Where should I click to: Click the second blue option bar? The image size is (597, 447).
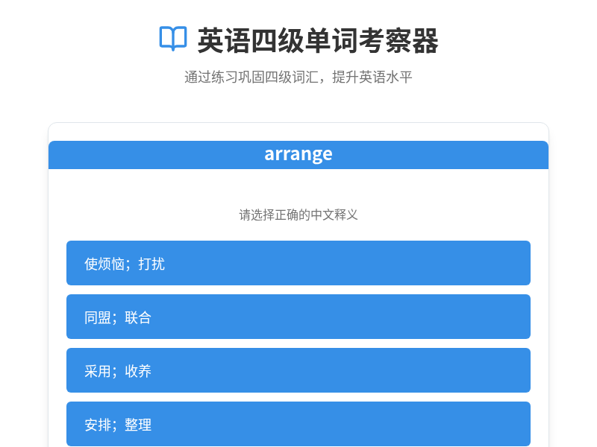298,317
